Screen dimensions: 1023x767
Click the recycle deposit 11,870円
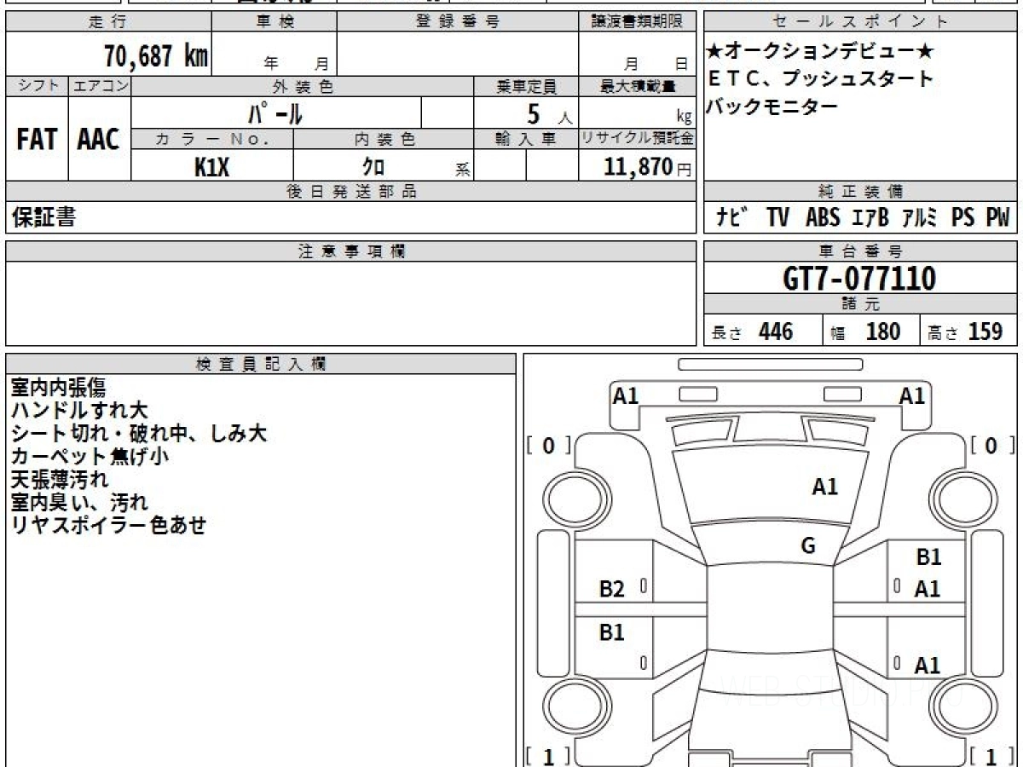pyautogui.click(x=648, y=167)
